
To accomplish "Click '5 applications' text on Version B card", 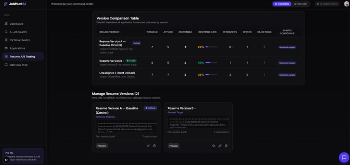I will coord(221,132).
